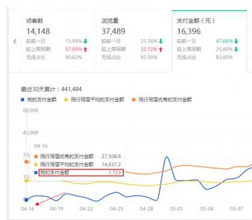Viewport: 252px width, 220px height.
Task: Click the 05-04 x-axis date label
Action: click(x=207, y=209)
